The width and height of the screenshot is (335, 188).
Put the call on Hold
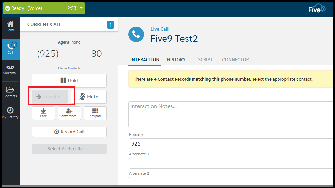pos(69,81)
